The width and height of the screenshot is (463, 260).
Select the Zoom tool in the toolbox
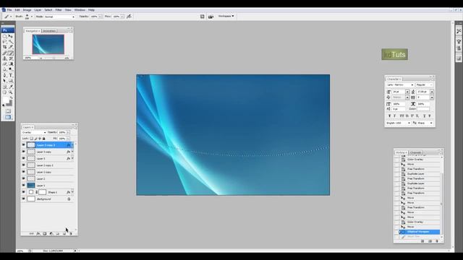coord(11,92)
